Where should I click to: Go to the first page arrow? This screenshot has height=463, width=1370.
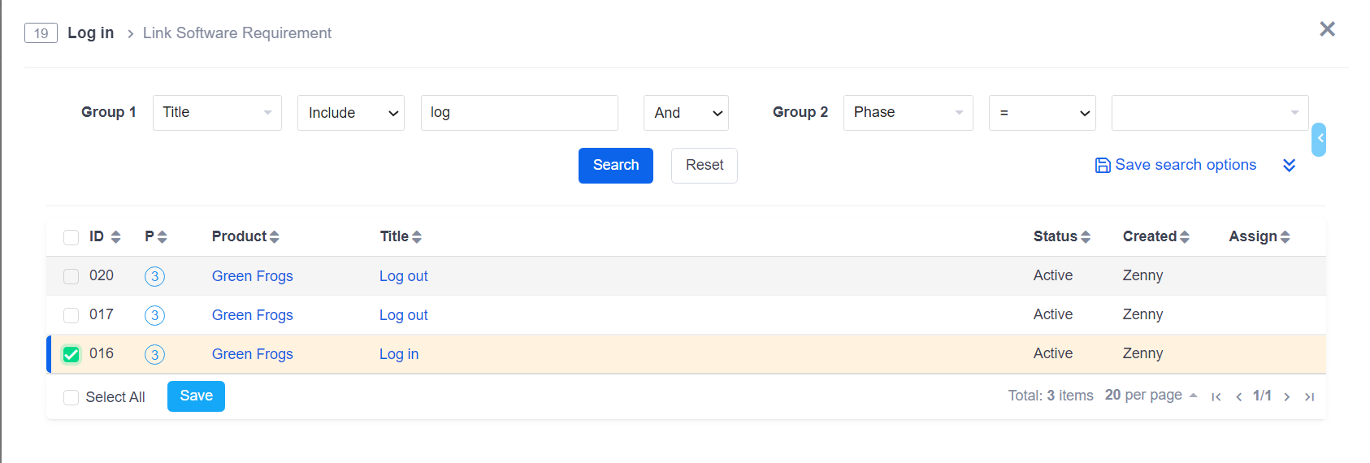click(x=1216, y=396)
